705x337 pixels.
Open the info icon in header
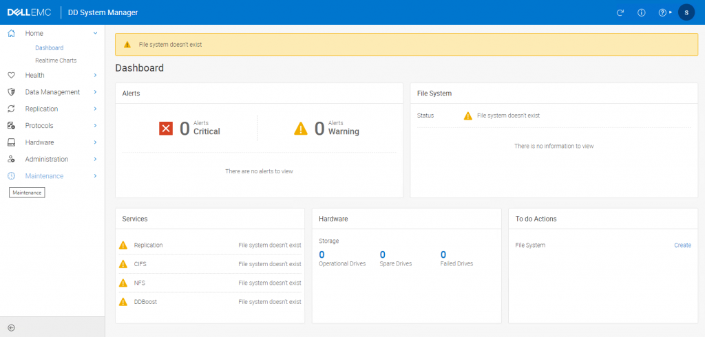click(x=641, y=12)
